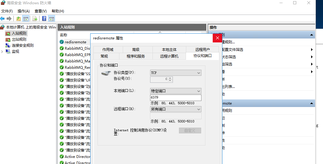Expand the 监视 tree node
The image size is (323, 164).
coord(2,52)
